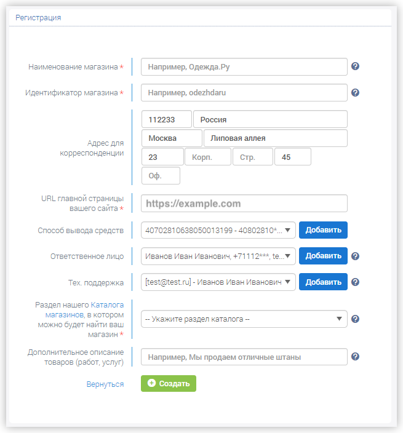Screen dimensions: 403x433
Task: Show help for catalog section dropdown
Action: [355, 319]
